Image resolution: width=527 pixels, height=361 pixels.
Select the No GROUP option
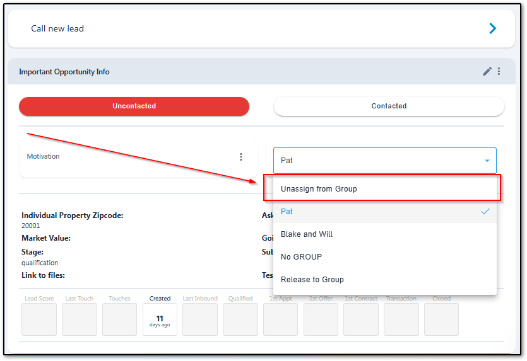301,257
